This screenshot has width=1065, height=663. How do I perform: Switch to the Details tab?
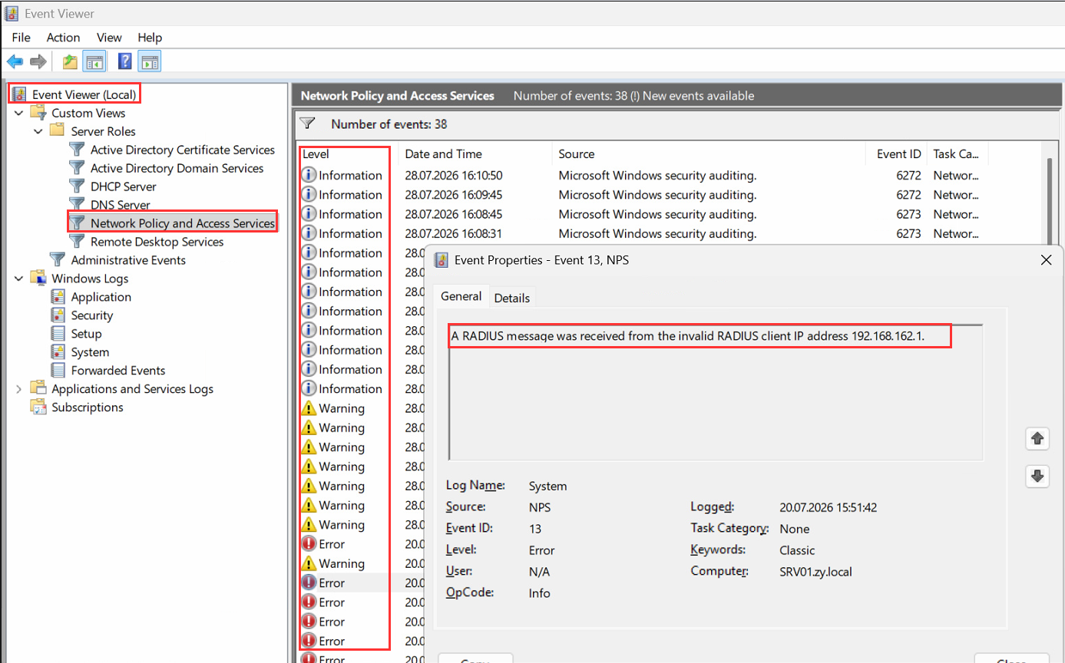coord(511,298)
